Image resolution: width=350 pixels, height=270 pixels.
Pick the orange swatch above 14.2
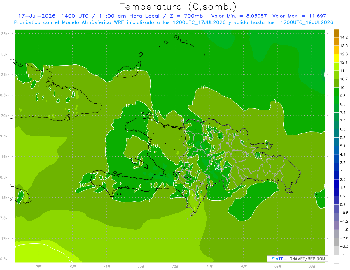(336, 33)
